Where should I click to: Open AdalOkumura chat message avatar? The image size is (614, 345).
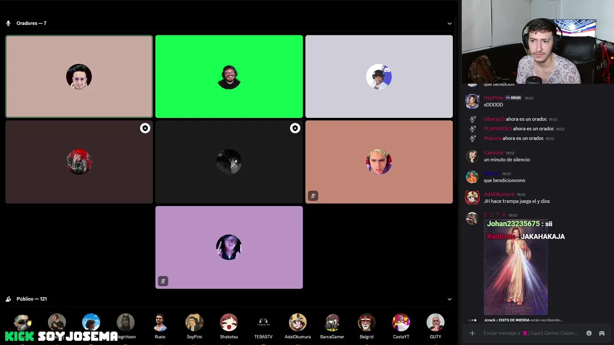click(472, 197)
